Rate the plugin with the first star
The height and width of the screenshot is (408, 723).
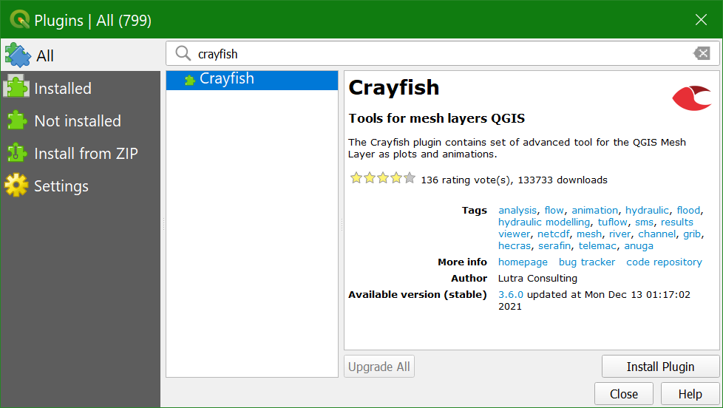pos(356,178)
